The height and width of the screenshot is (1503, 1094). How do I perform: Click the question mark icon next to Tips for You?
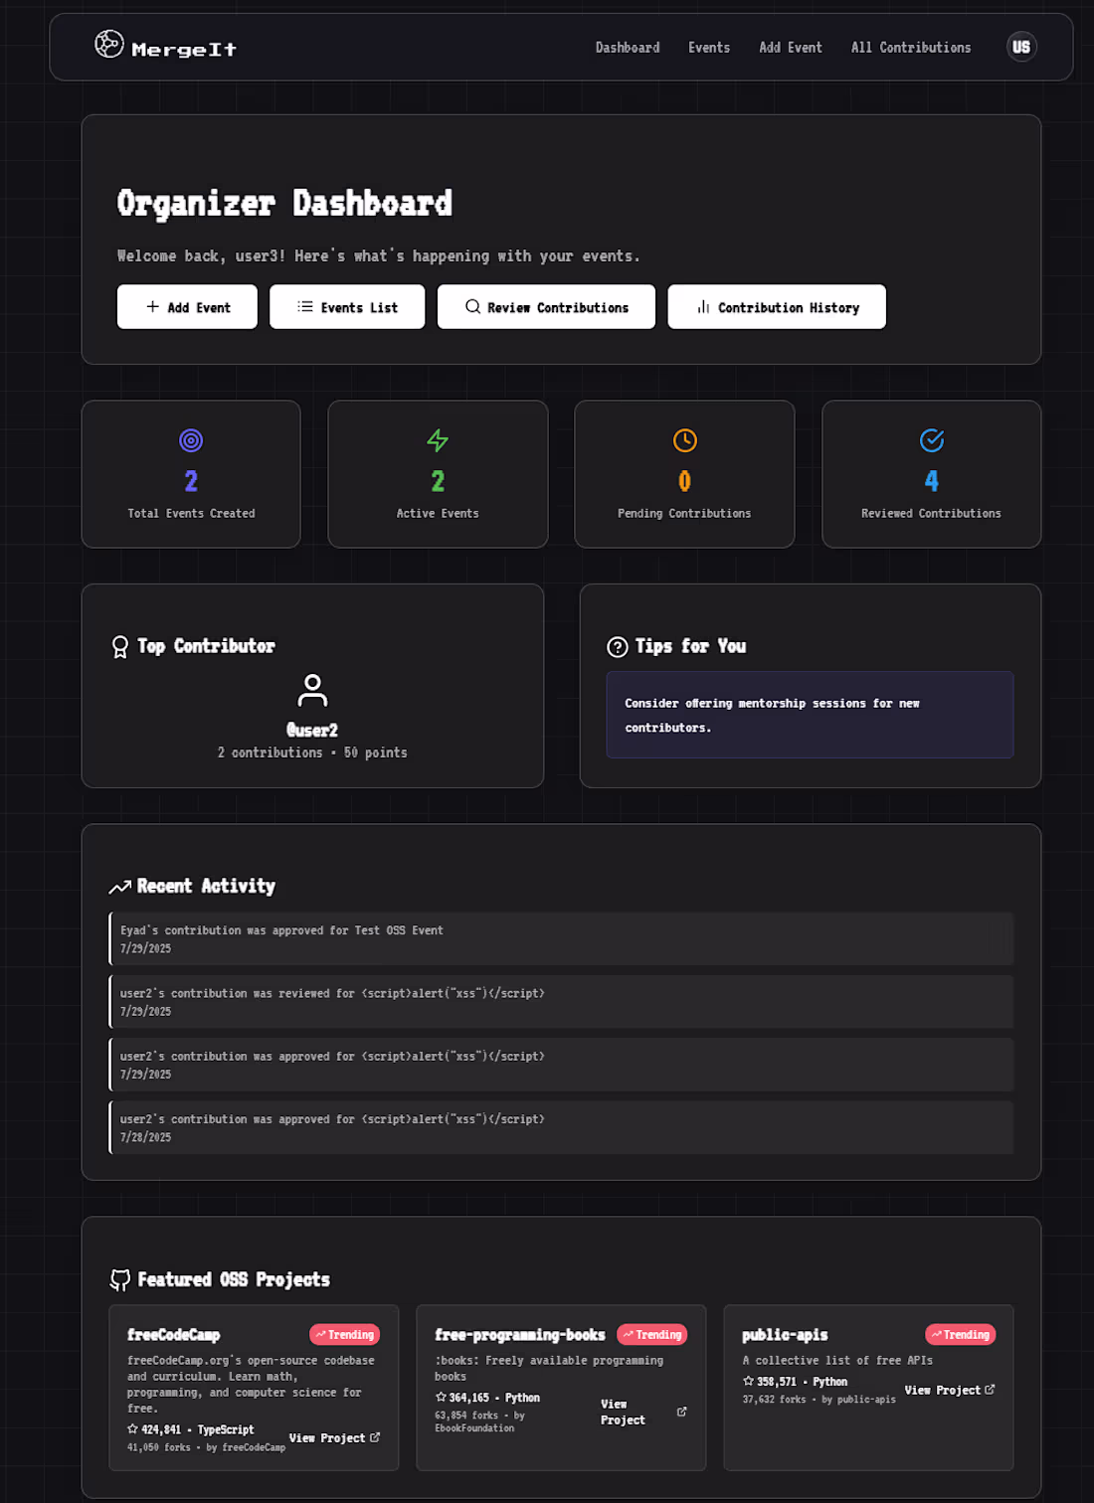[617, 646]
